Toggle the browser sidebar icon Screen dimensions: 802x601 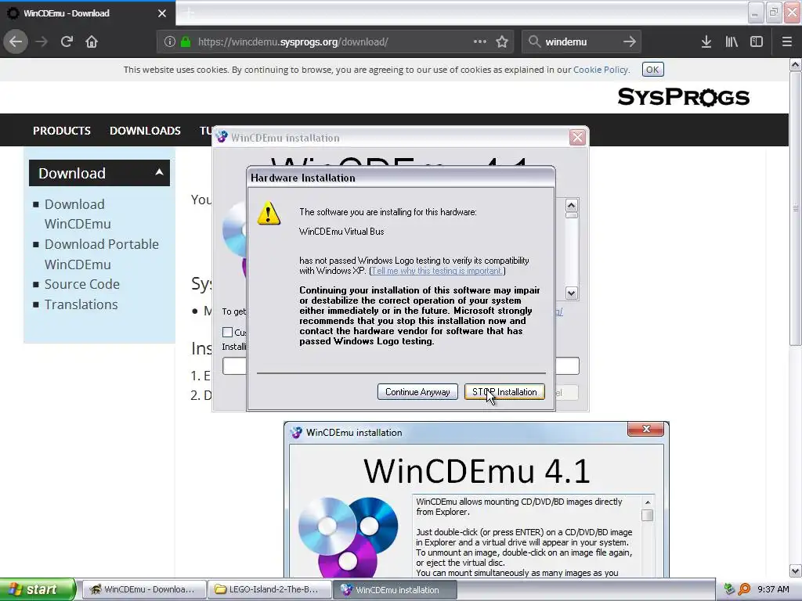757,41
